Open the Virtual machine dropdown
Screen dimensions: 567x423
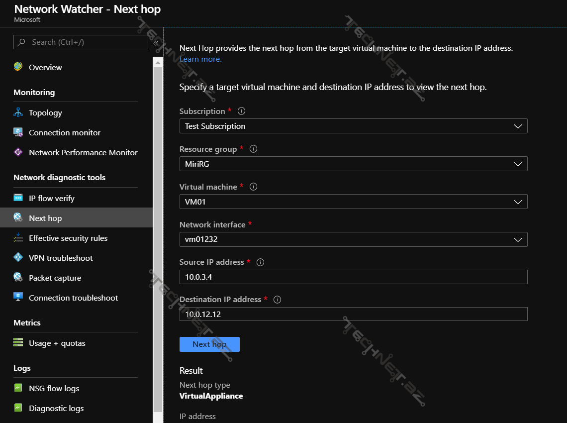(353, 202)
